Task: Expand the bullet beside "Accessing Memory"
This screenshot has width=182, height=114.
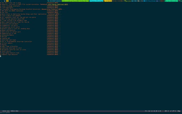Action: (x=1, y=35)
